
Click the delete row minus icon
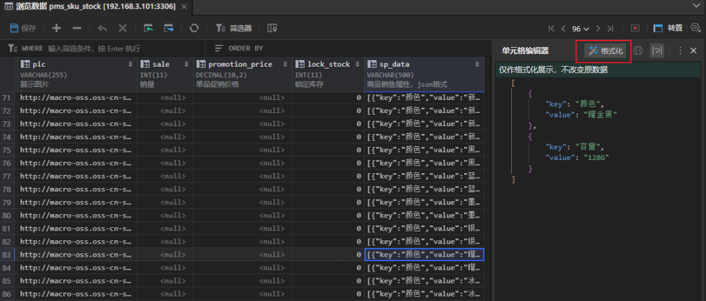(x=76, y=28)
